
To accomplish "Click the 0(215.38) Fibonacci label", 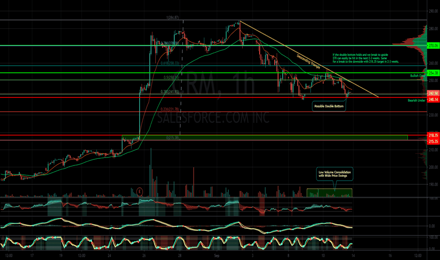I will pos(172,138).
